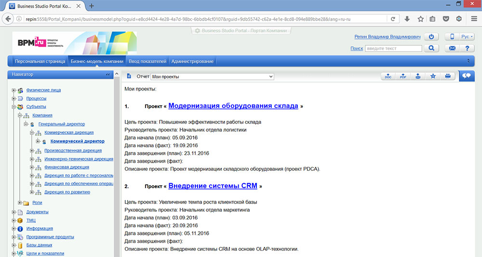The height and width of the screenshot is (257, 482).
Task: Export report to DOC
Action: pos(388,76)
